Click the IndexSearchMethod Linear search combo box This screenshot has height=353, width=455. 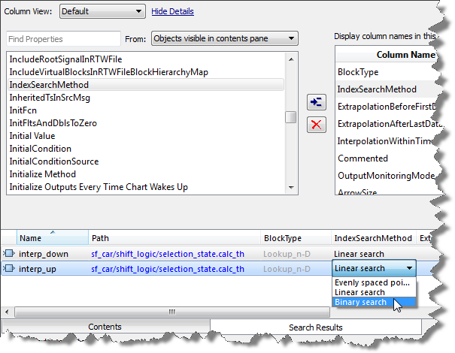(x=373, y=268)
